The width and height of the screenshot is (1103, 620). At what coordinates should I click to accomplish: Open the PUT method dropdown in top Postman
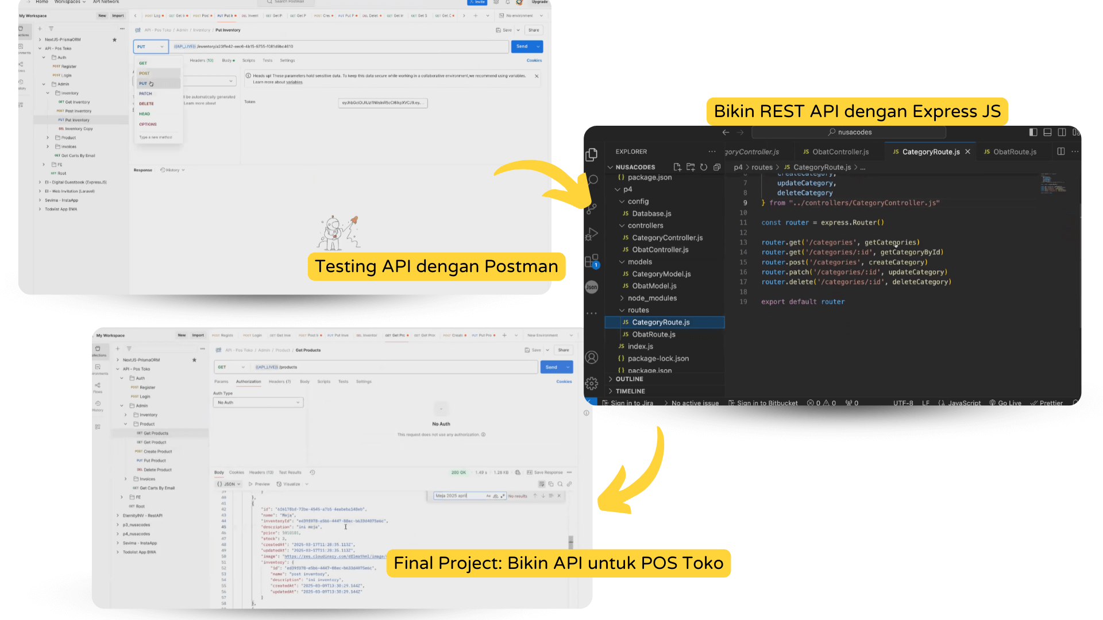(x=151, y=46)
